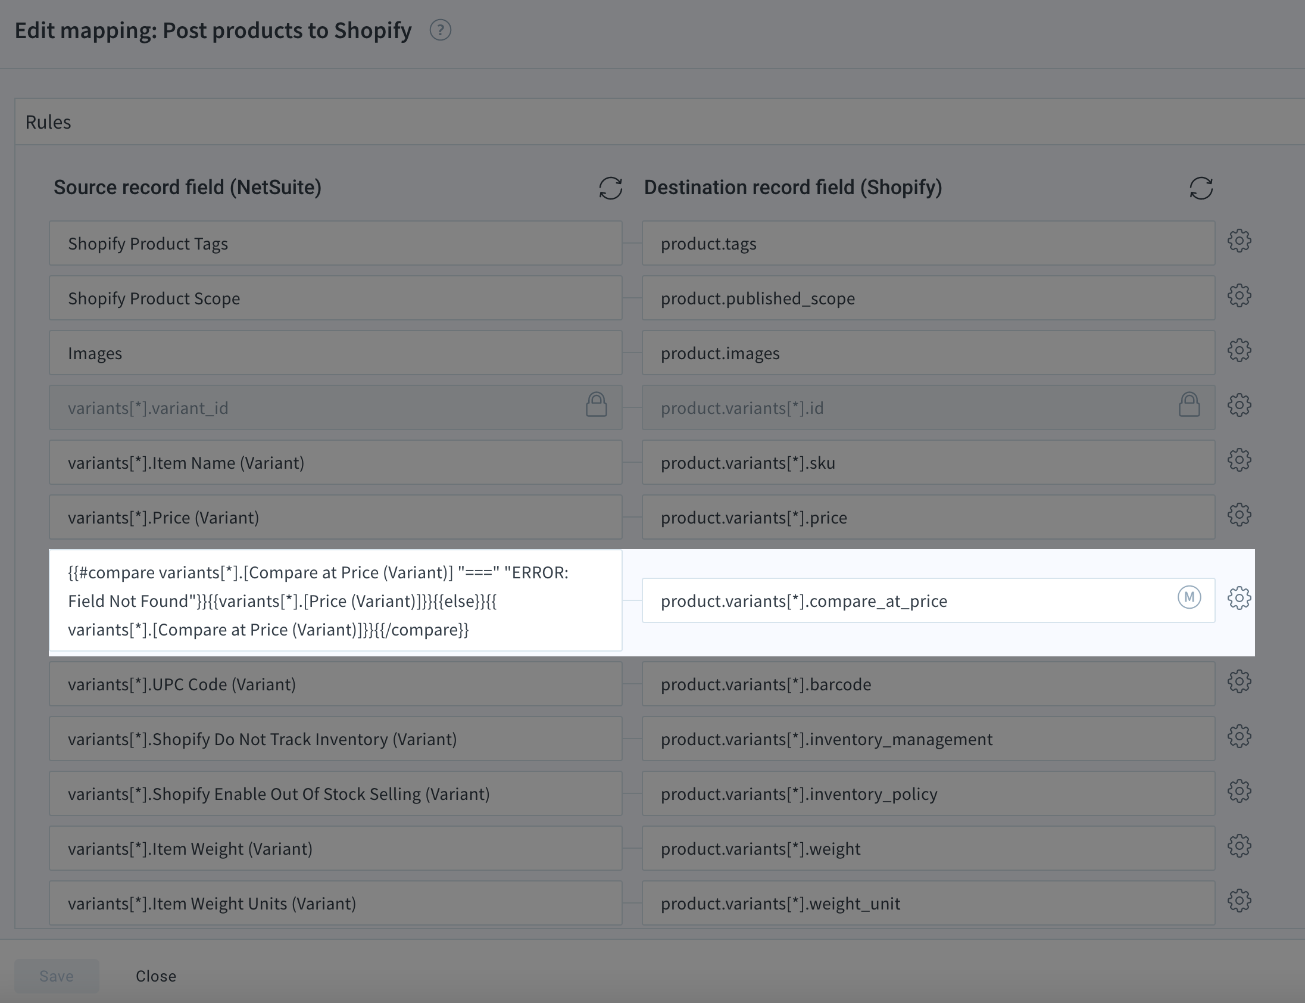Open settings gear for inventory_management row
This screenshot has width=1305, height=1003.
pos(1240,737)
